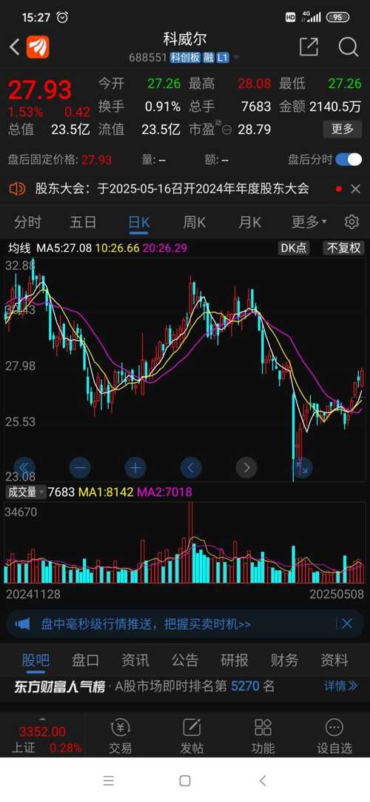This screenshot has height=802, width=370.
Task: Tap the speaker announcement icon
Action: click(17, 189)
